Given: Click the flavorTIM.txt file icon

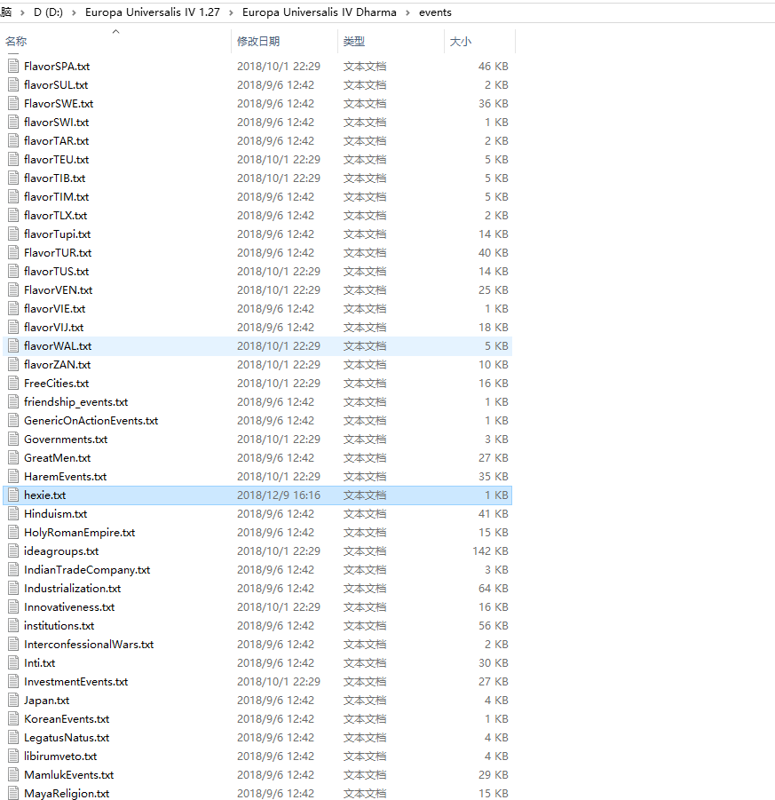Looking at the screenshot, I should pos(13,196).
